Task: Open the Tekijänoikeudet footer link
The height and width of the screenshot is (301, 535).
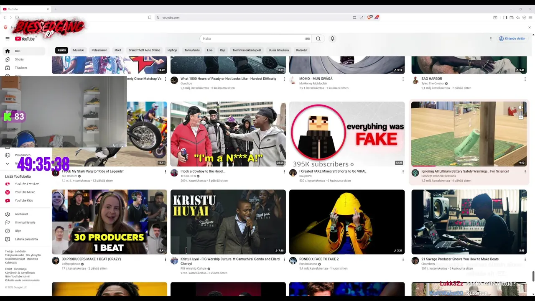Action: (15, 255)
